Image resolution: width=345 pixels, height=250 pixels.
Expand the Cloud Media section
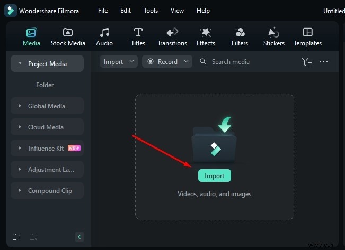47,127
